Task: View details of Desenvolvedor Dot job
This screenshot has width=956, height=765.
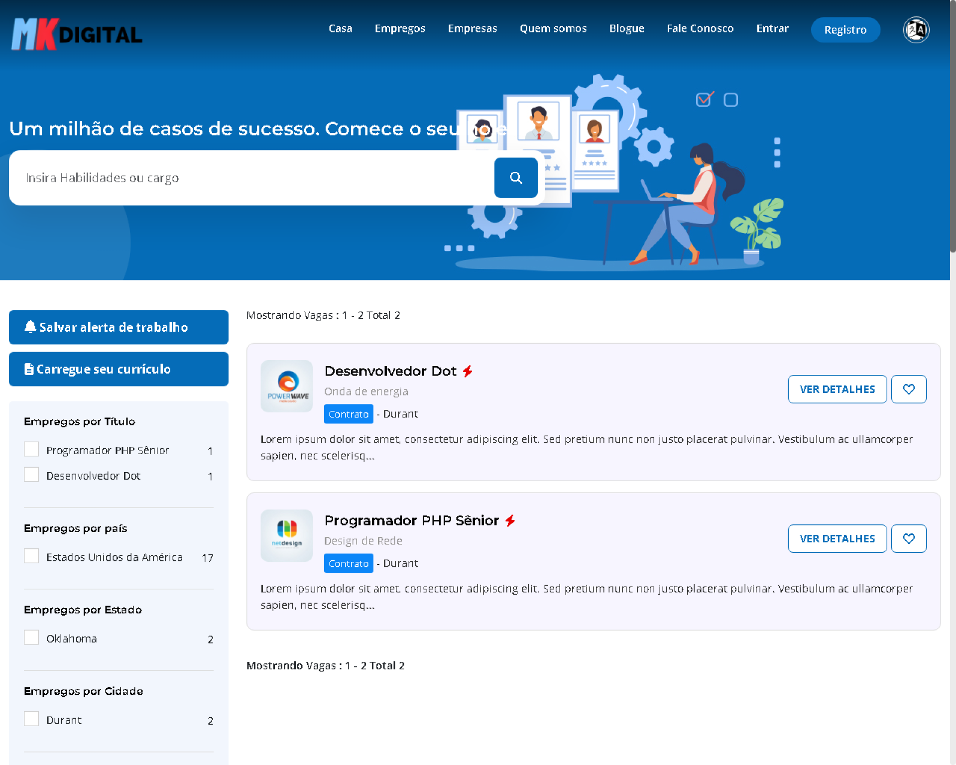Action: pyautogui.click(x=836, y=389)
